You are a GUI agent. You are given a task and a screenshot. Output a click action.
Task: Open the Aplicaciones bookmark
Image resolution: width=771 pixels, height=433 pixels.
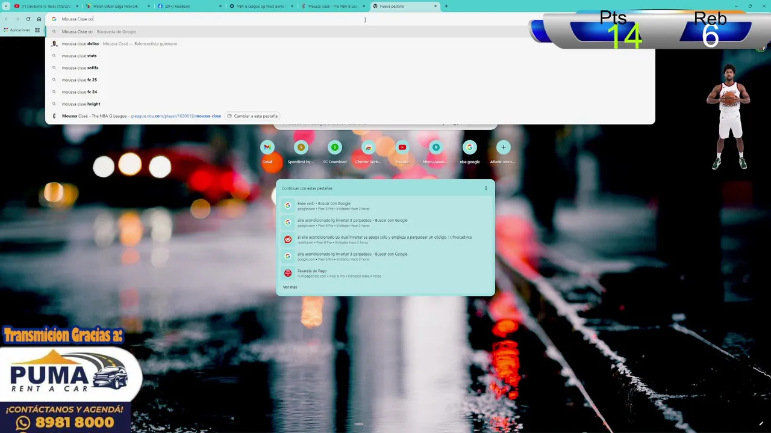[x=17, y=30]
